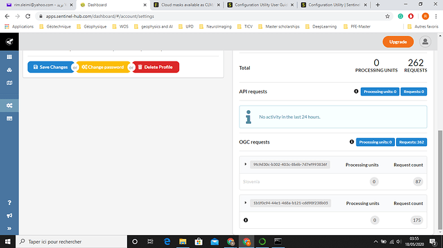
Task: Open the user profile avatar icon
Action: point(425,42)
